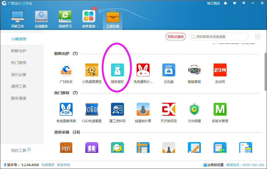Go to 软件管家 tab
The image size is (267, 169).
pyautogui.click(x=89, y=19)
